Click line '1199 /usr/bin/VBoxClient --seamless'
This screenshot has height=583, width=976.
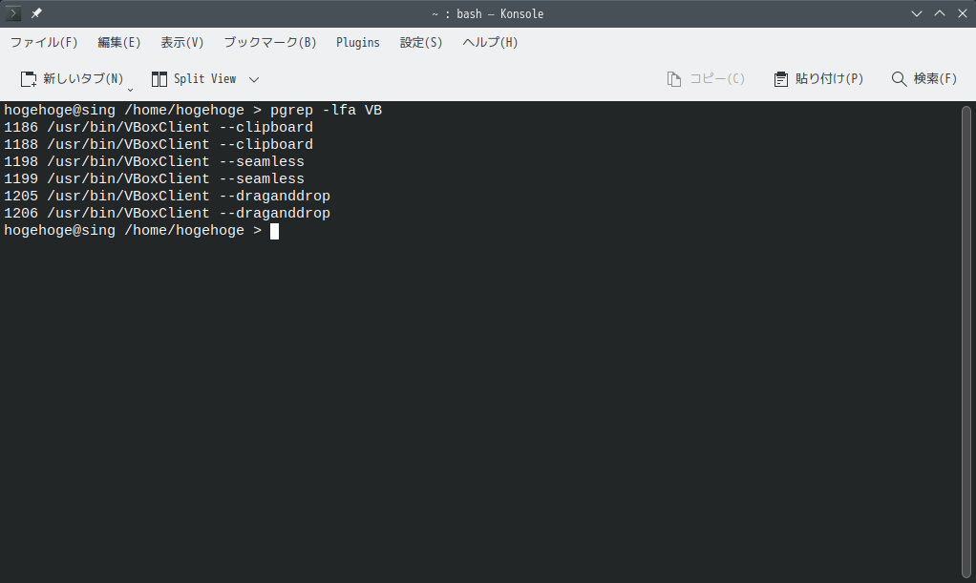tap(155, 178)
